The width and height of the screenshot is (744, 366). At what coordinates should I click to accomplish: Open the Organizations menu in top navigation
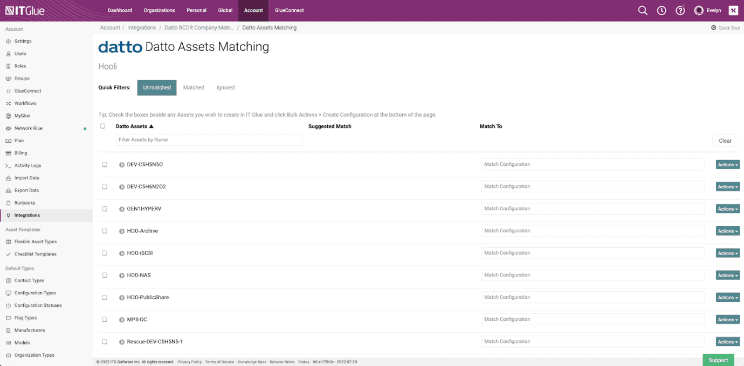point(159,10)
